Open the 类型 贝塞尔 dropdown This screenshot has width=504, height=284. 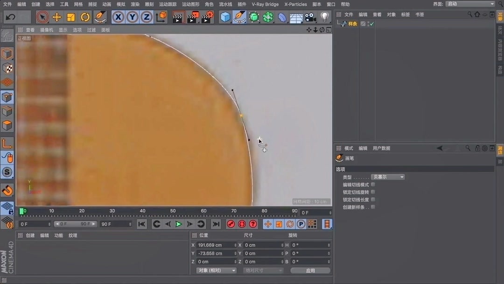[x=388, y=177]
